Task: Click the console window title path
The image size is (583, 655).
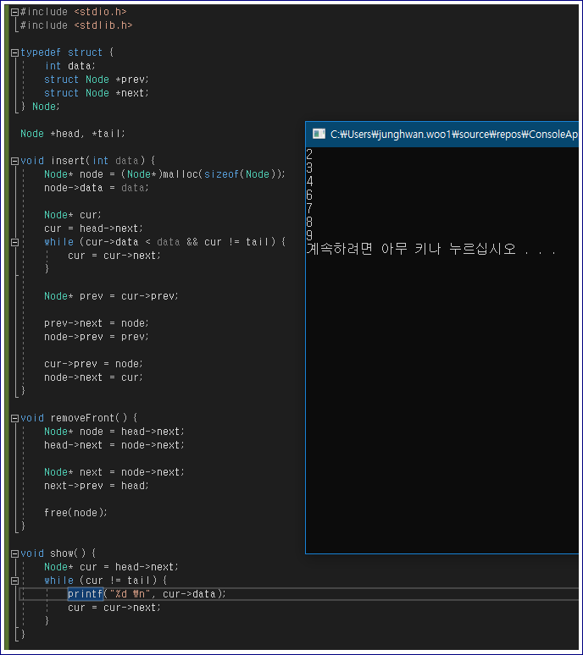Action: 454,134
